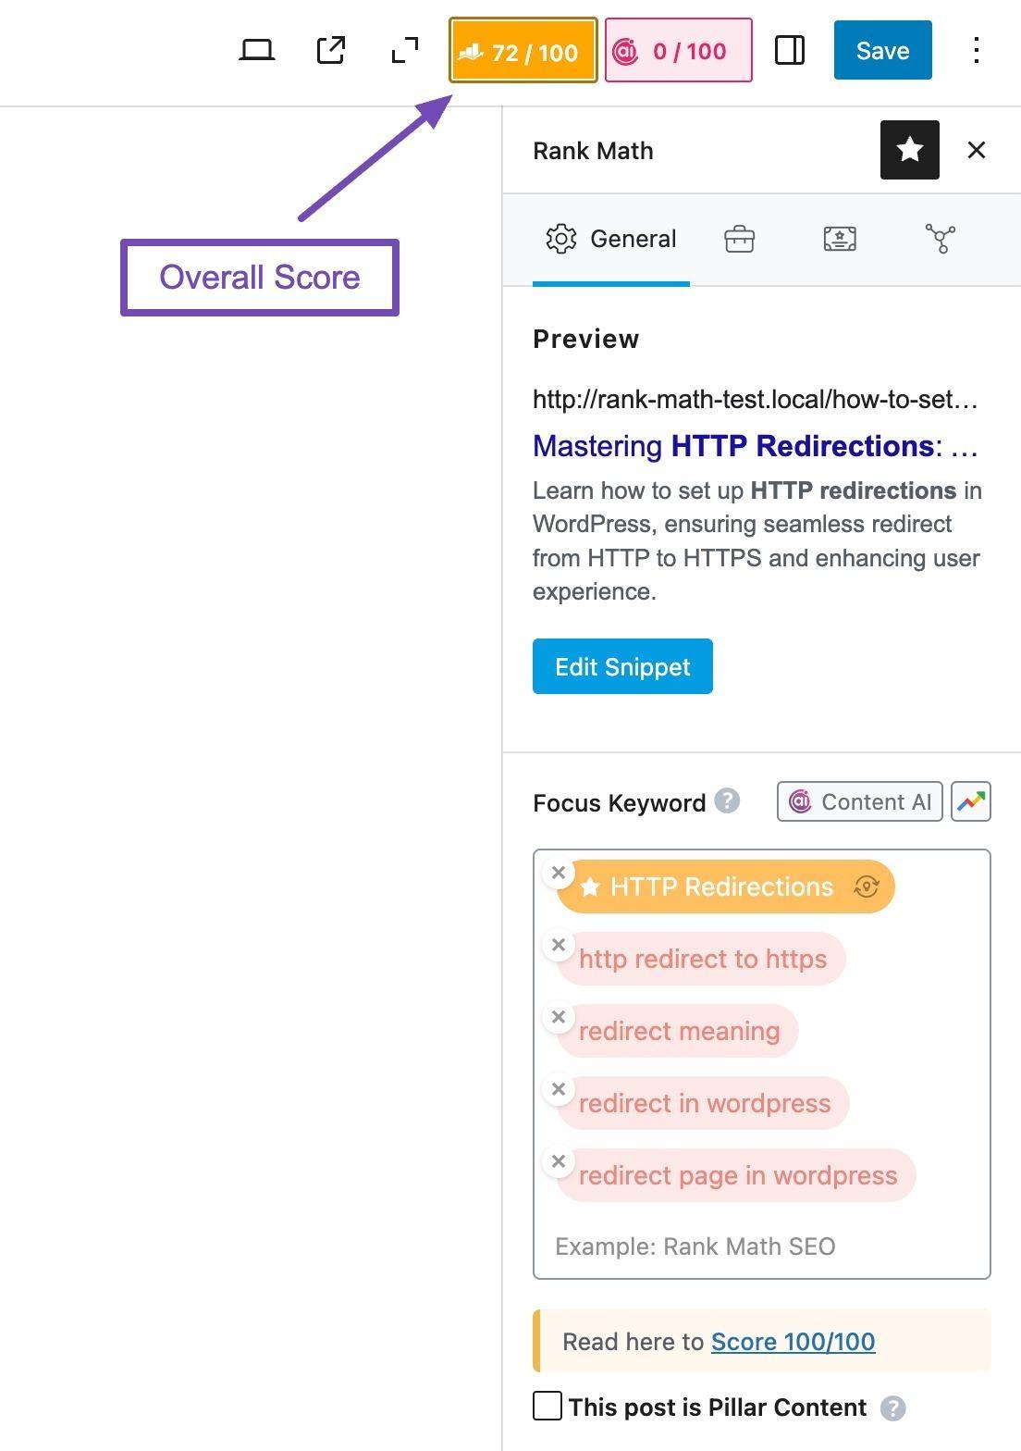This screenshot has width=1021, height=1451.
Task: Open the Score 100/100 link
Action: tap(793, 1341)
